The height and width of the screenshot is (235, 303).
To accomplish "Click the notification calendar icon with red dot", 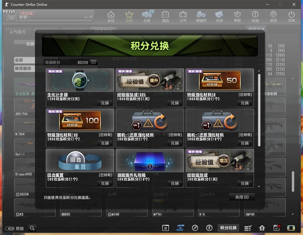I will [x=277, y=228].
